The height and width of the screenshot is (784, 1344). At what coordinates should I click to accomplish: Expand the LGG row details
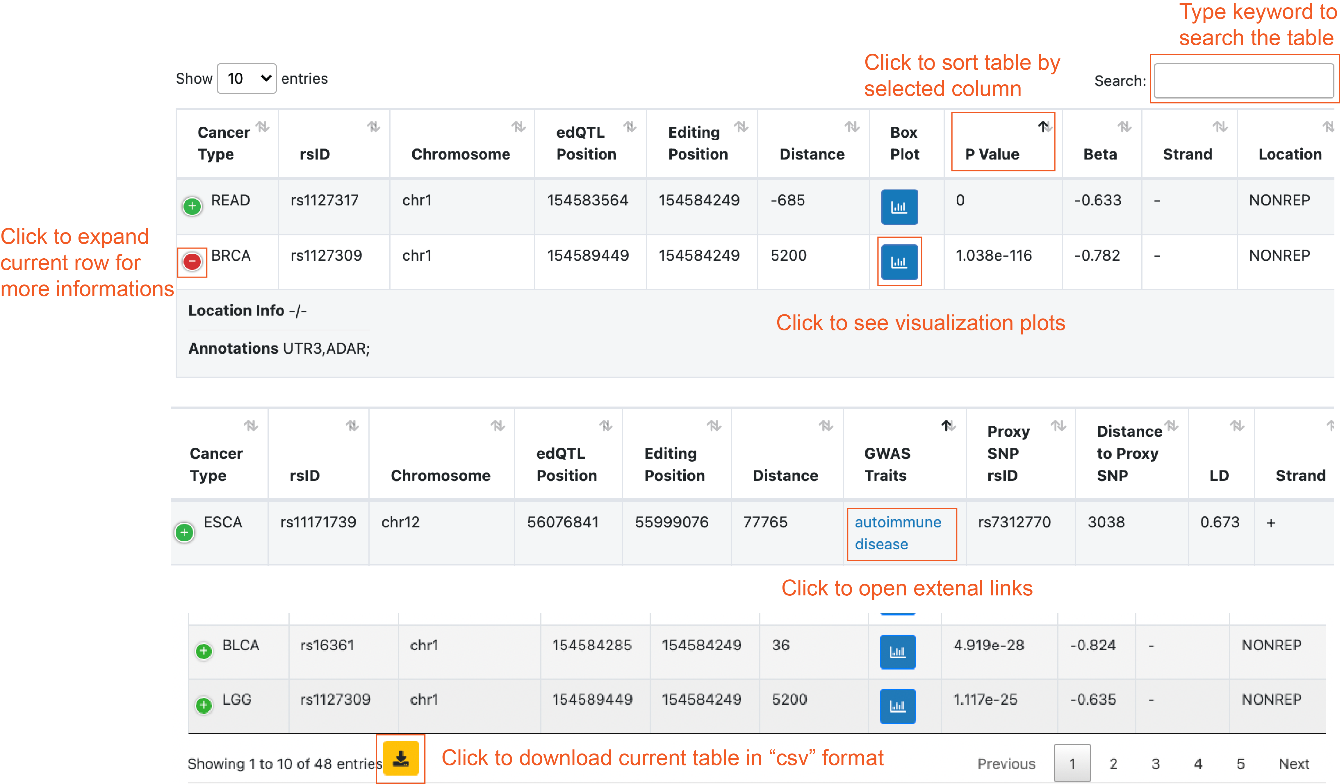203,705
